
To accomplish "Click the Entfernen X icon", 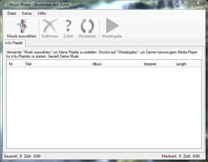I will (50, 26).
